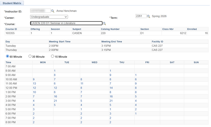Open Course lookup magnifier icon
Viewport: 211px width, 127px height.
tap(104, 23)
